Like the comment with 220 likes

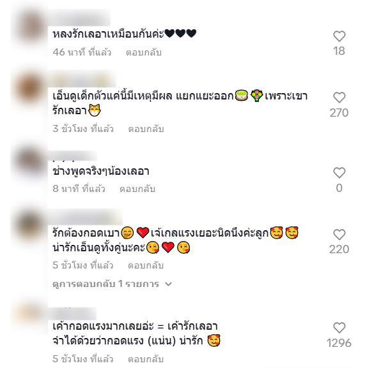tap(339, 235)
